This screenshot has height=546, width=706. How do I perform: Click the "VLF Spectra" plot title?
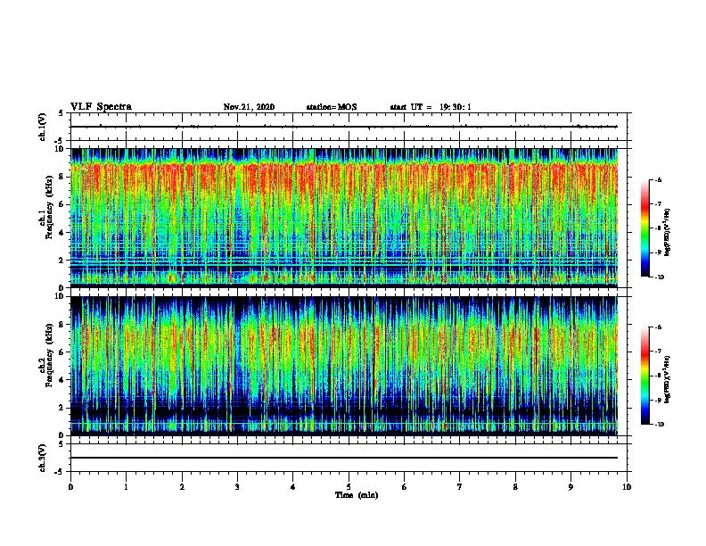(101, 107)
